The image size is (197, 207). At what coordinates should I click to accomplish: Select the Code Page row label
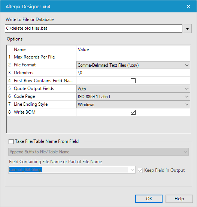[24, 96]
